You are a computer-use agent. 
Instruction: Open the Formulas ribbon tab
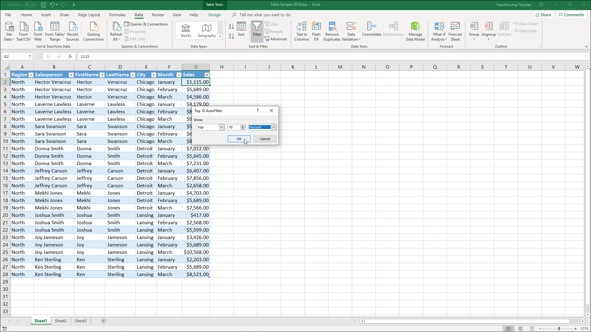tap(117, 15)
